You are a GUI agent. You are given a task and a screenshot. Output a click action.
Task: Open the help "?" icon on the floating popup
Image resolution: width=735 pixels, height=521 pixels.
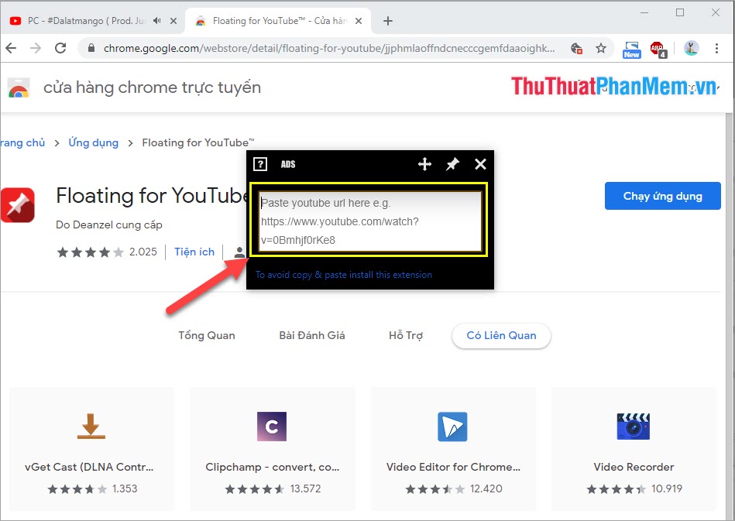260,164
